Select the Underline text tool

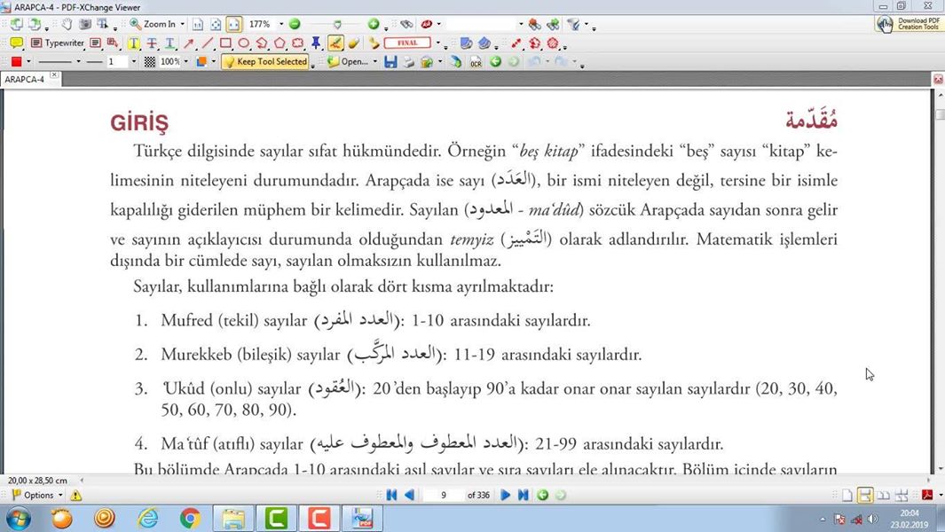point(170,43)
